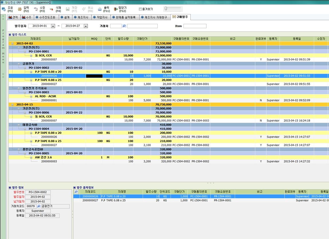This screenshot has width=329, height=239.
Task: Click the 완료여부 column header in 발주 리스트
Action: [x=261, y=39]
